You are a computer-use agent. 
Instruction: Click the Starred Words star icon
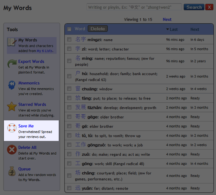[12, 107]
